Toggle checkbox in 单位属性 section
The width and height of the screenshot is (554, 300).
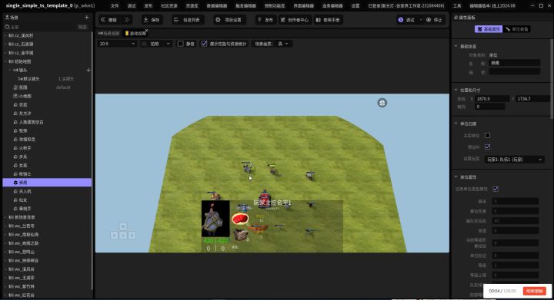(x=496, y=189)
